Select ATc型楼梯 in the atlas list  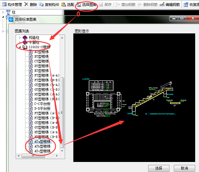(x=42, y=151)
